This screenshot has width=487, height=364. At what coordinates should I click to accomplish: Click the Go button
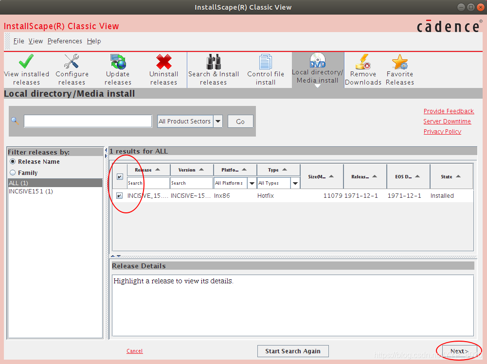(x=240, y=121)
